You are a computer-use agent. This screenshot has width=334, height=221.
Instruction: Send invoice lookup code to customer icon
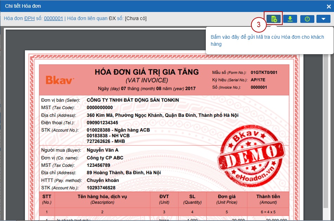click(274, 19)
